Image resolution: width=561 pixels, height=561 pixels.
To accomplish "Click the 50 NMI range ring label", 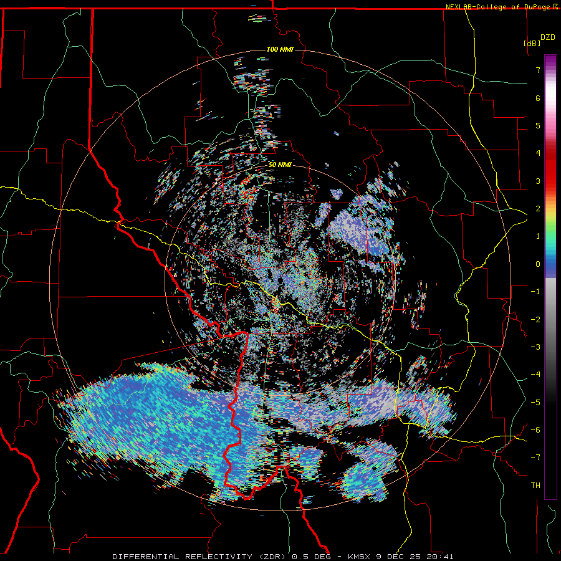I will [x=280, y=165].
